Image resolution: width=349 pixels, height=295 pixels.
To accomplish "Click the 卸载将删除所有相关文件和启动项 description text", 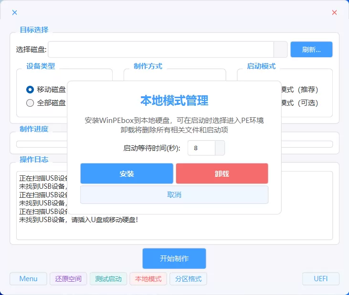I will pyautogui.click(x=174, y=130).
